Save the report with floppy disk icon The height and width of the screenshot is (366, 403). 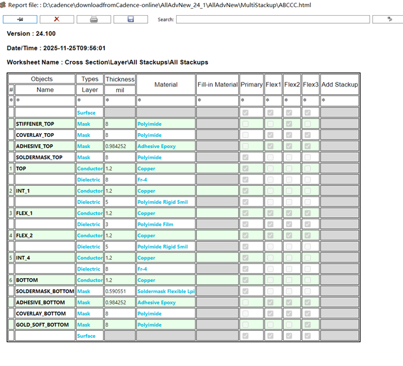click(130, 19)
